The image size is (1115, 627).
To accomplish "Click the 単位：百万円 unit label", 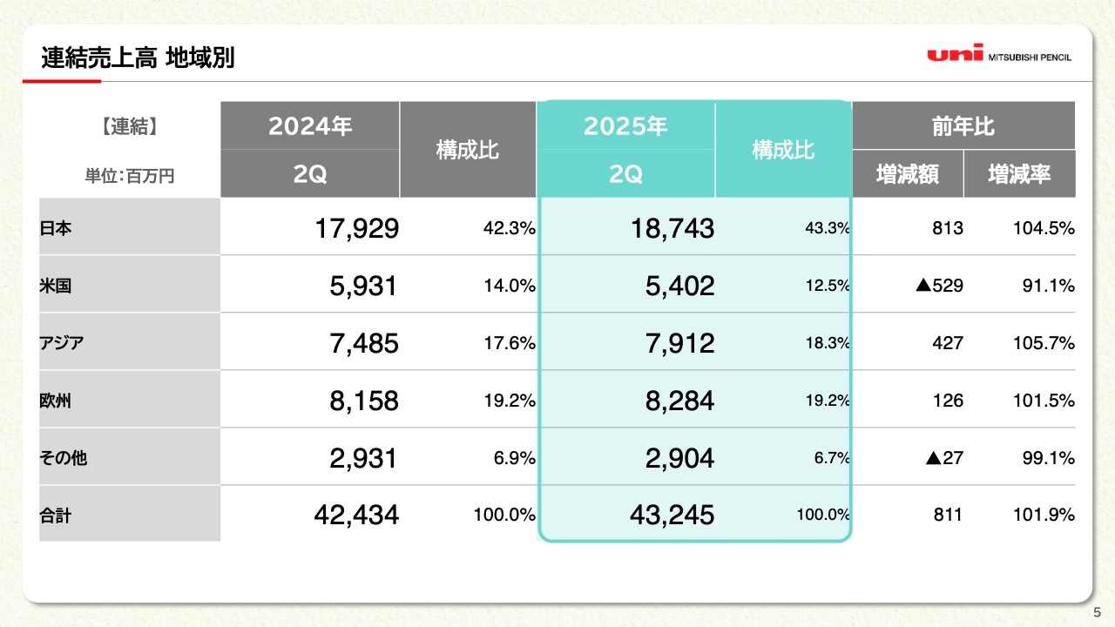I will point(130,176).
